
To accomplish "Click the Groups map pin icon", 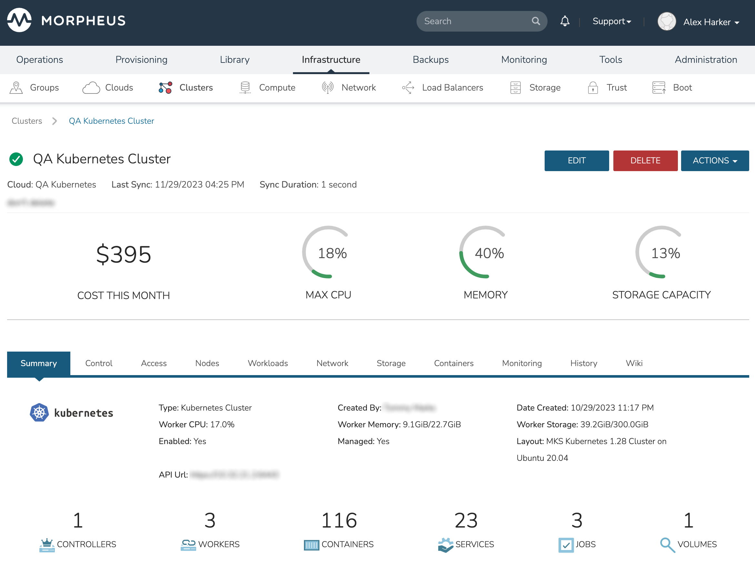I will pyautogui.click(x=16, y=88).
